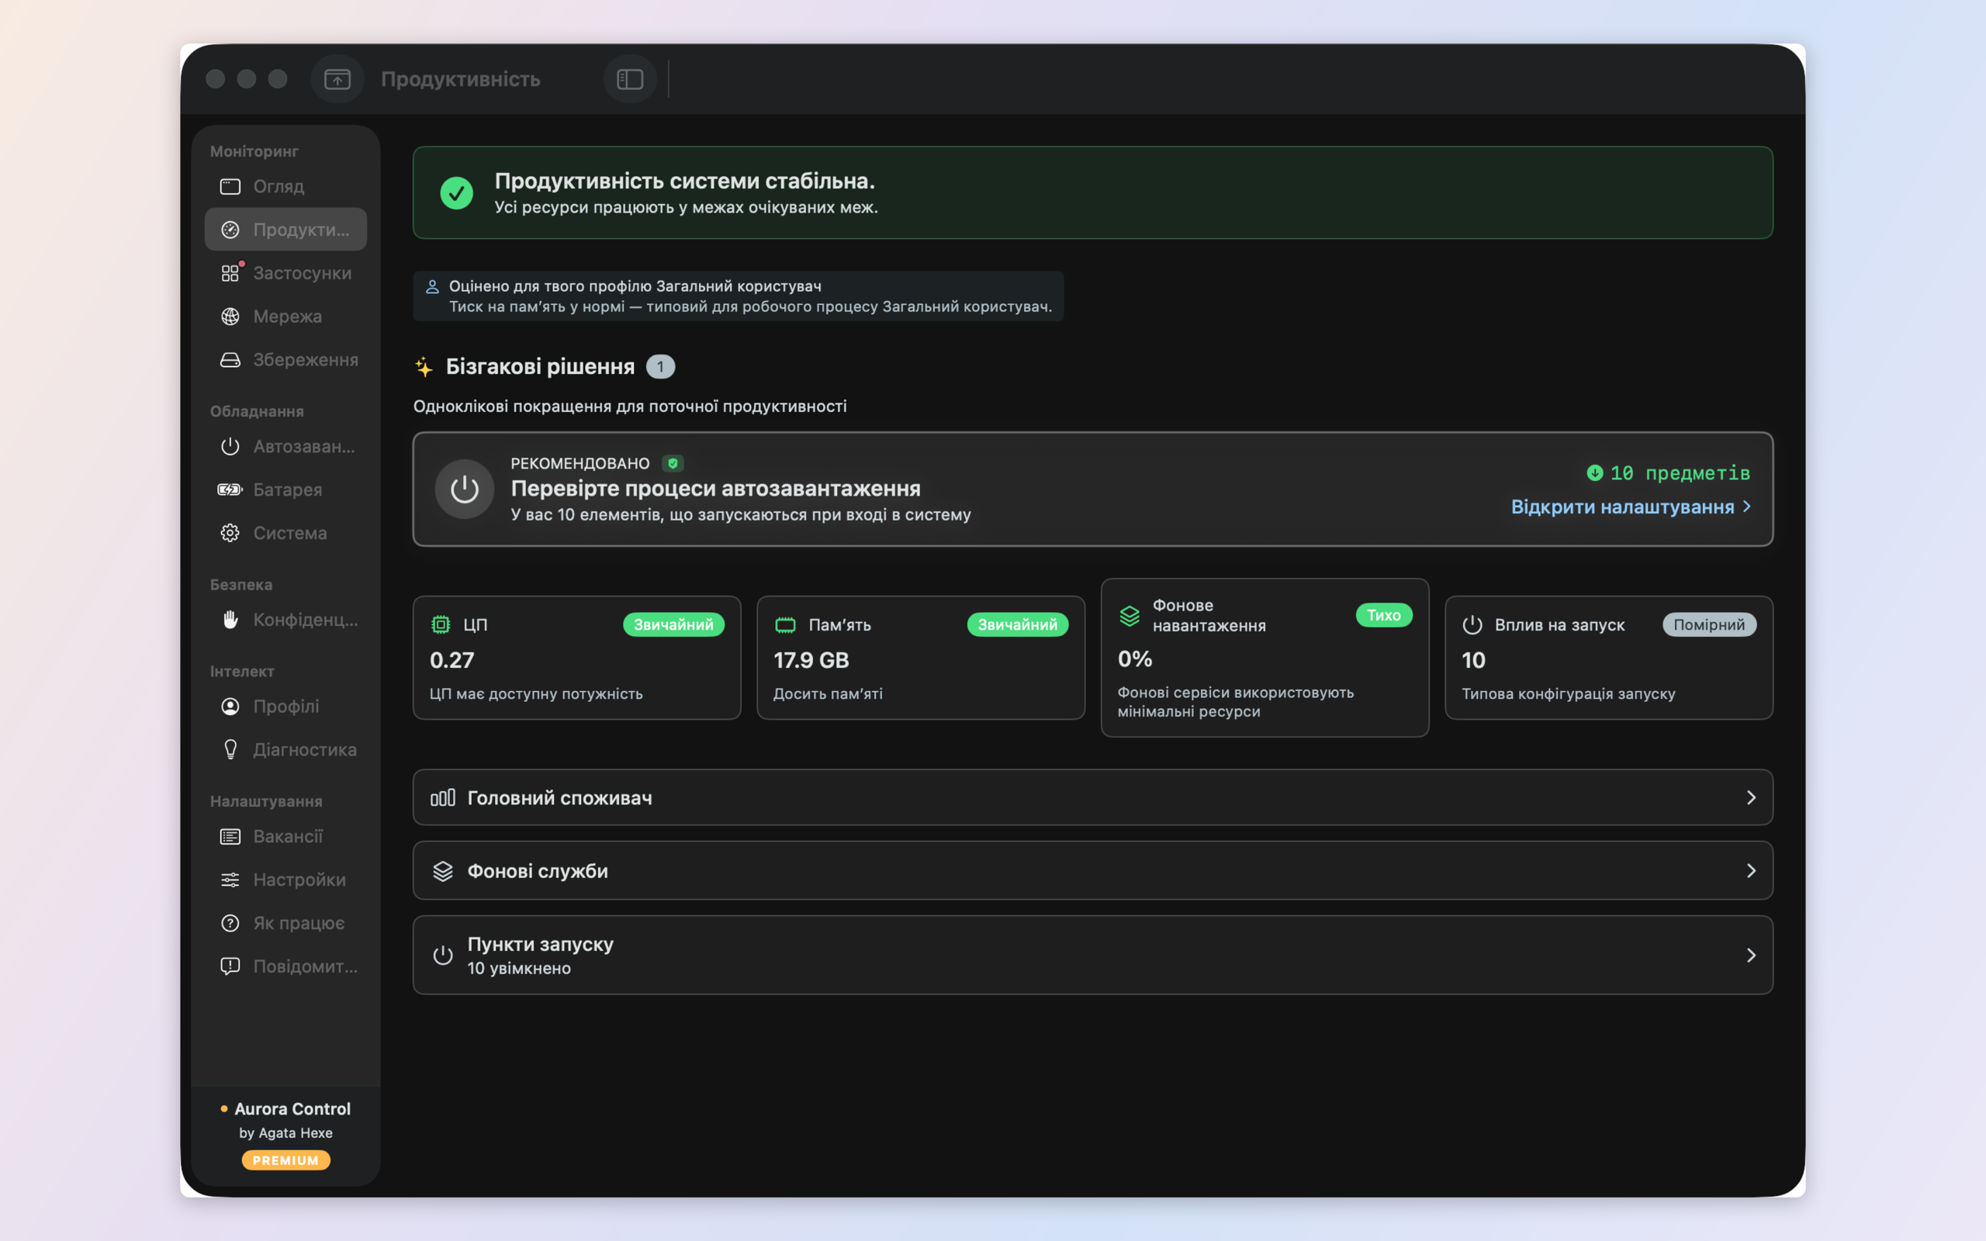Click the chevron after Відкрити налаштування

[x=1746, y=506]
